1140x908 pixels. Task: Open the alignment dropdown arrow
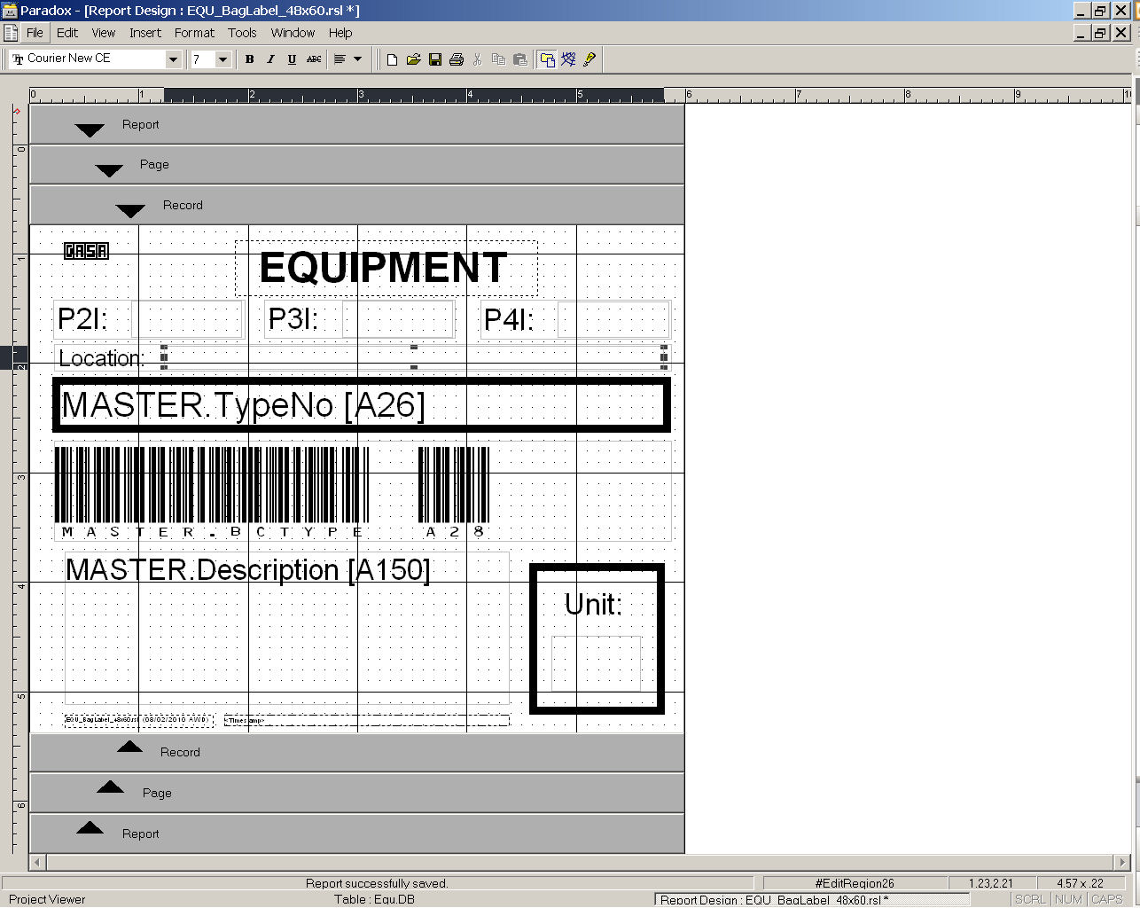358,59
